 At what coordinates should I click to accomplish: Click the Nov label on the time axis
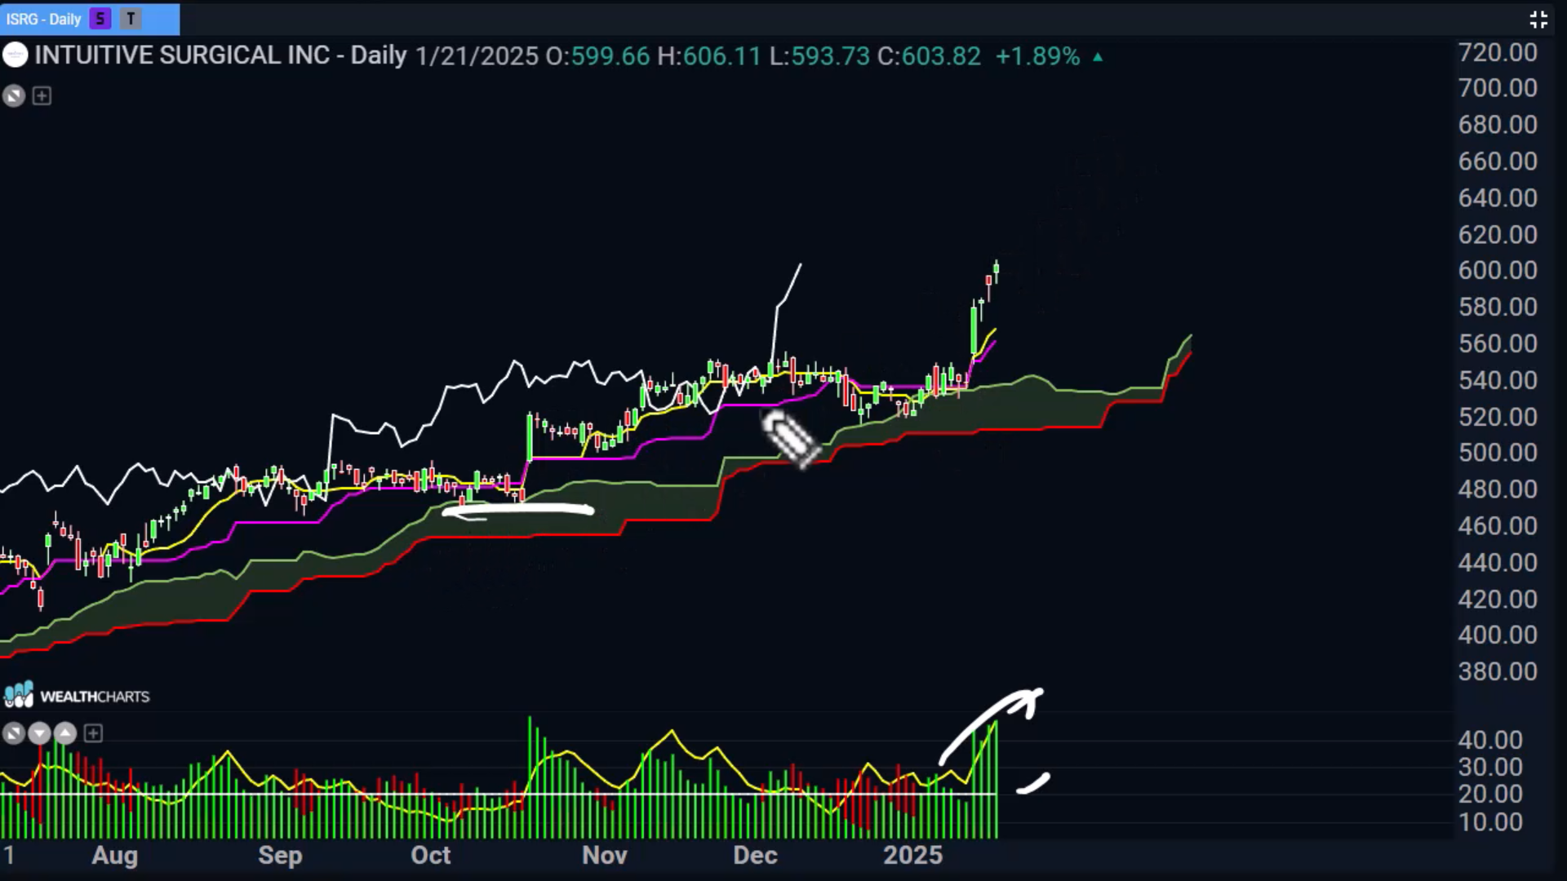pyautogui.click(x=605, y=855)
